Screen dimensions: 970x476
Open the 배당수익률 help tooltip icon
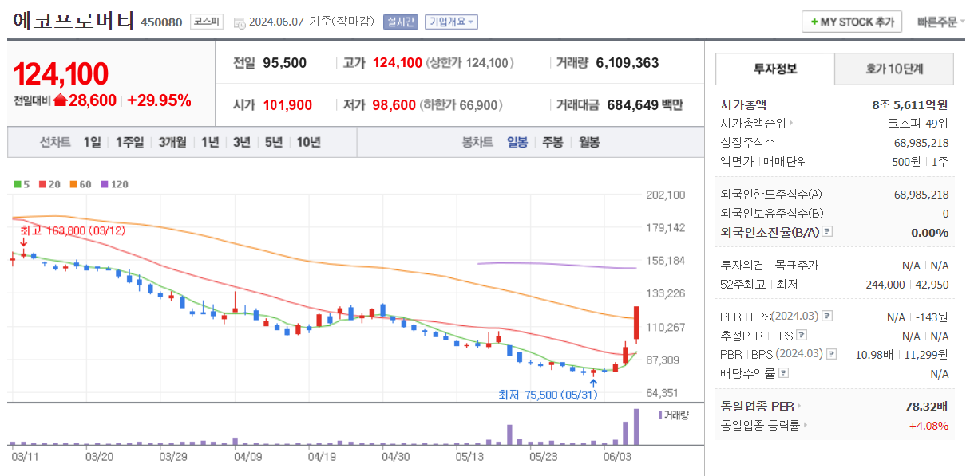click(784, 372)
